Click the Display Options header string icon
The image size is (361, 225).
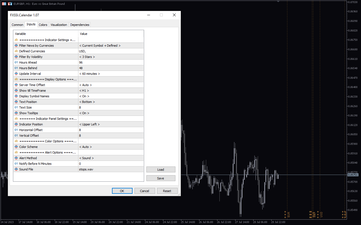16,79
